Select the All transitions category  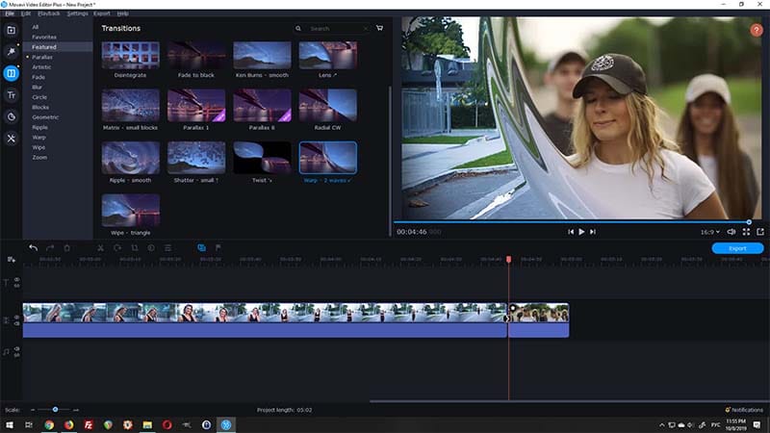pos(36,27)
